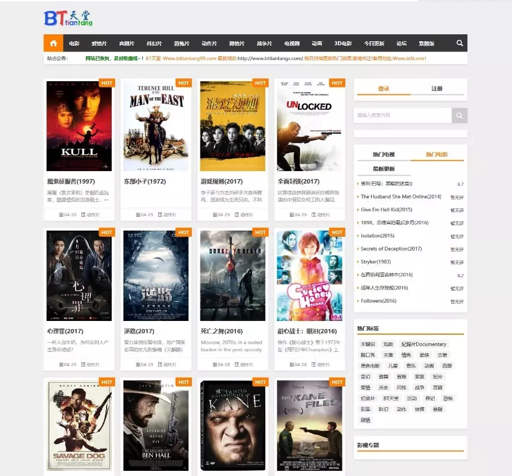Open the Dance to Death poster
The width and height of the screenshot is (512, 476).
tap(233, 276)
